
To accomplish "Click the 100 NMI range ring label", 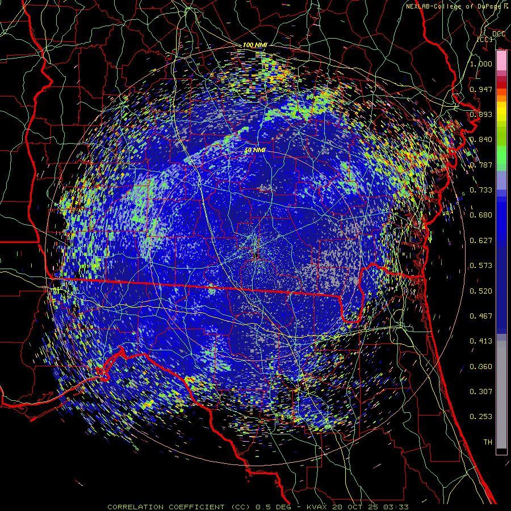I will pos(255,45).
